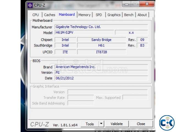Click the Sandy Bridge chipset field
This screenshot has height=132, width=176.
click(x=101, y=40)
